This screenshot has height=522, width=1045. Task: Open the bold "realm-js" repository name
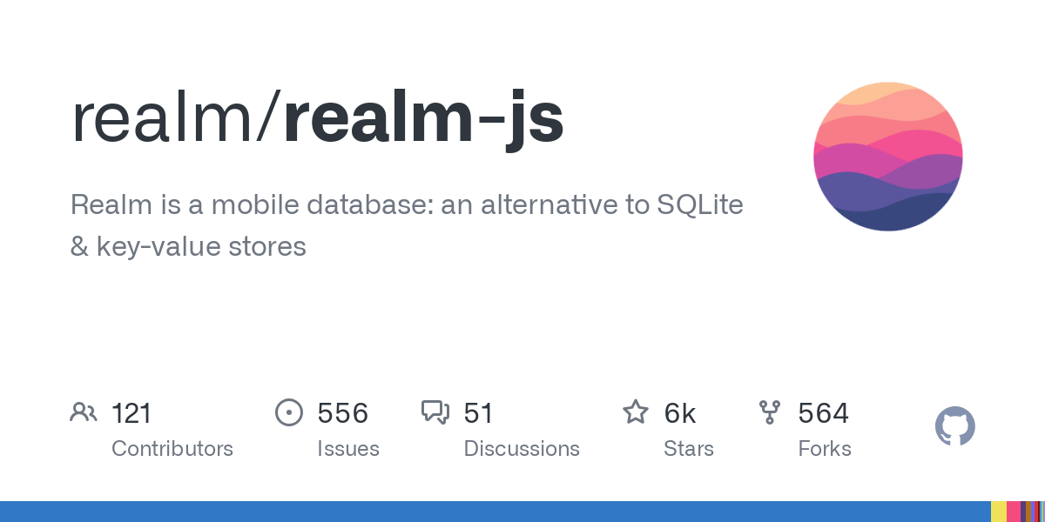click(x=424, y=118)
